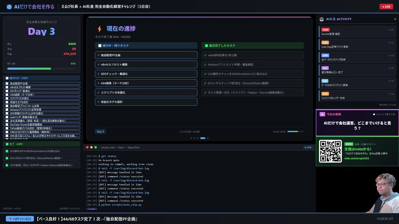Click the sidebar 44 / 69 progress bar
The height and width of the screenshot is (224, 399).
(41, 68)
